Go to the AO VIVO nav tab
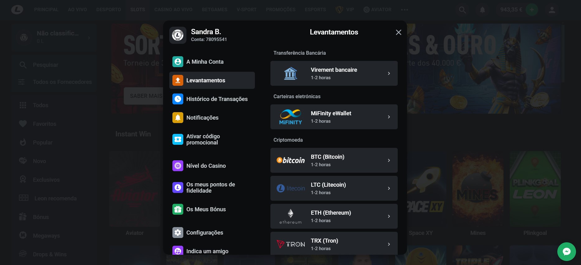Screen dimensions: 581x265 click(x=77, y=10)
